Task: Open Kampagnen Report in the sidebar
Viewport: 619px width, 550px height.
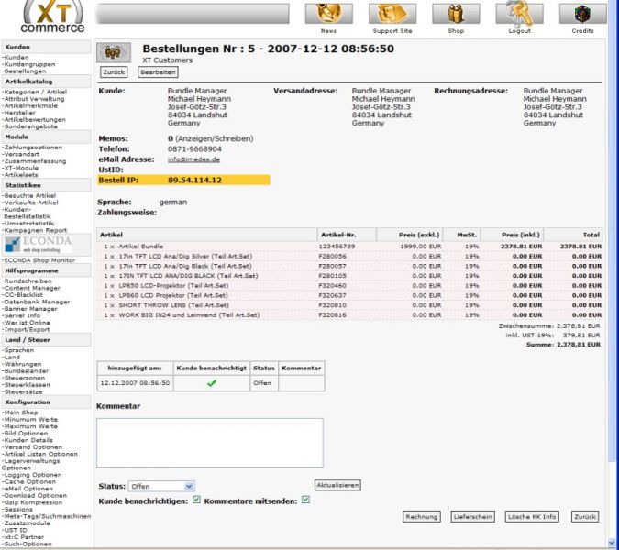Action: click(35, 230)
